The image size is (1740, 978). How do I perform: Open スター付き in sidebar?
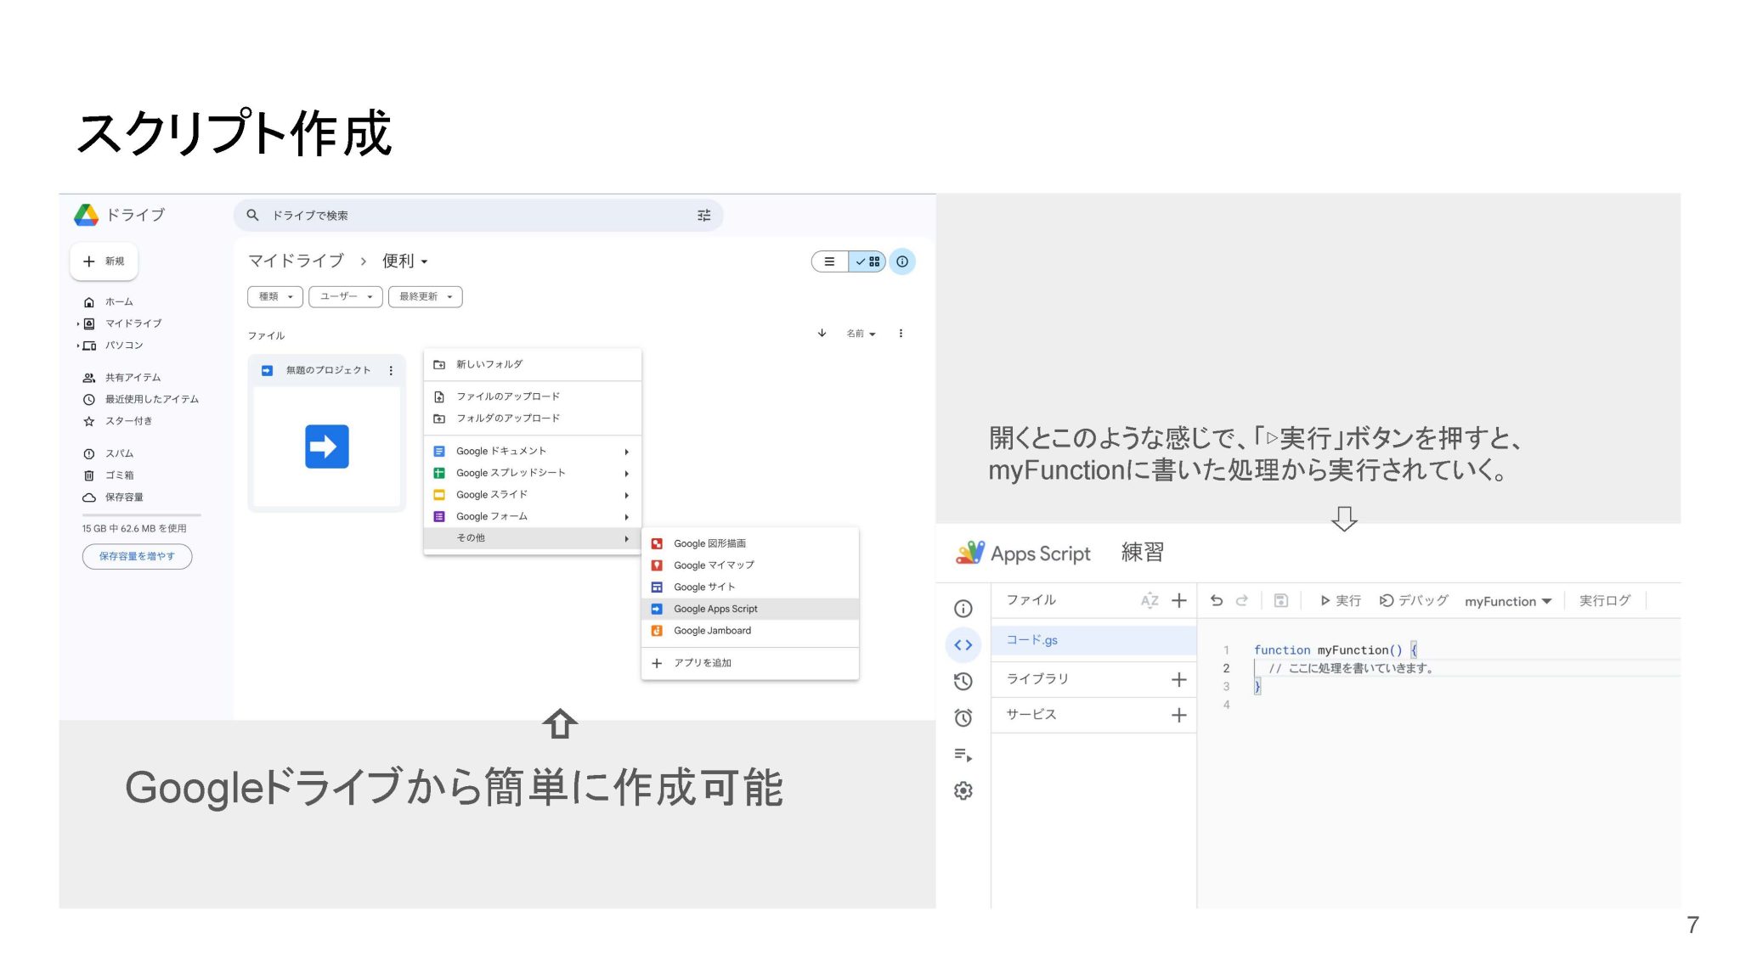[x=118, y=421]
